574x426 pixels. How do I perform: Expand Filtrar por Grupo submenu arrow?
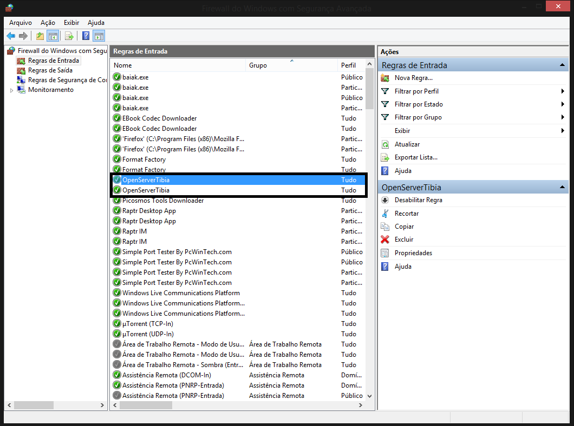(563, 117)
